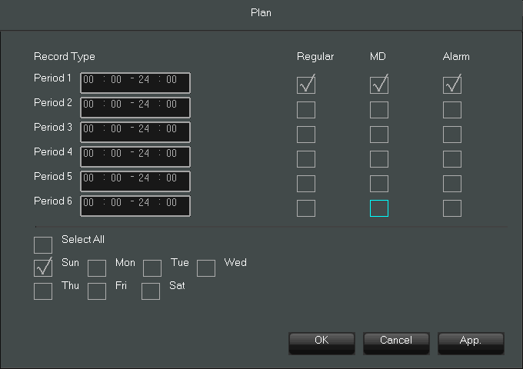Tick the Select All days checkbox
523x369 pixels.
click(43, 245)
